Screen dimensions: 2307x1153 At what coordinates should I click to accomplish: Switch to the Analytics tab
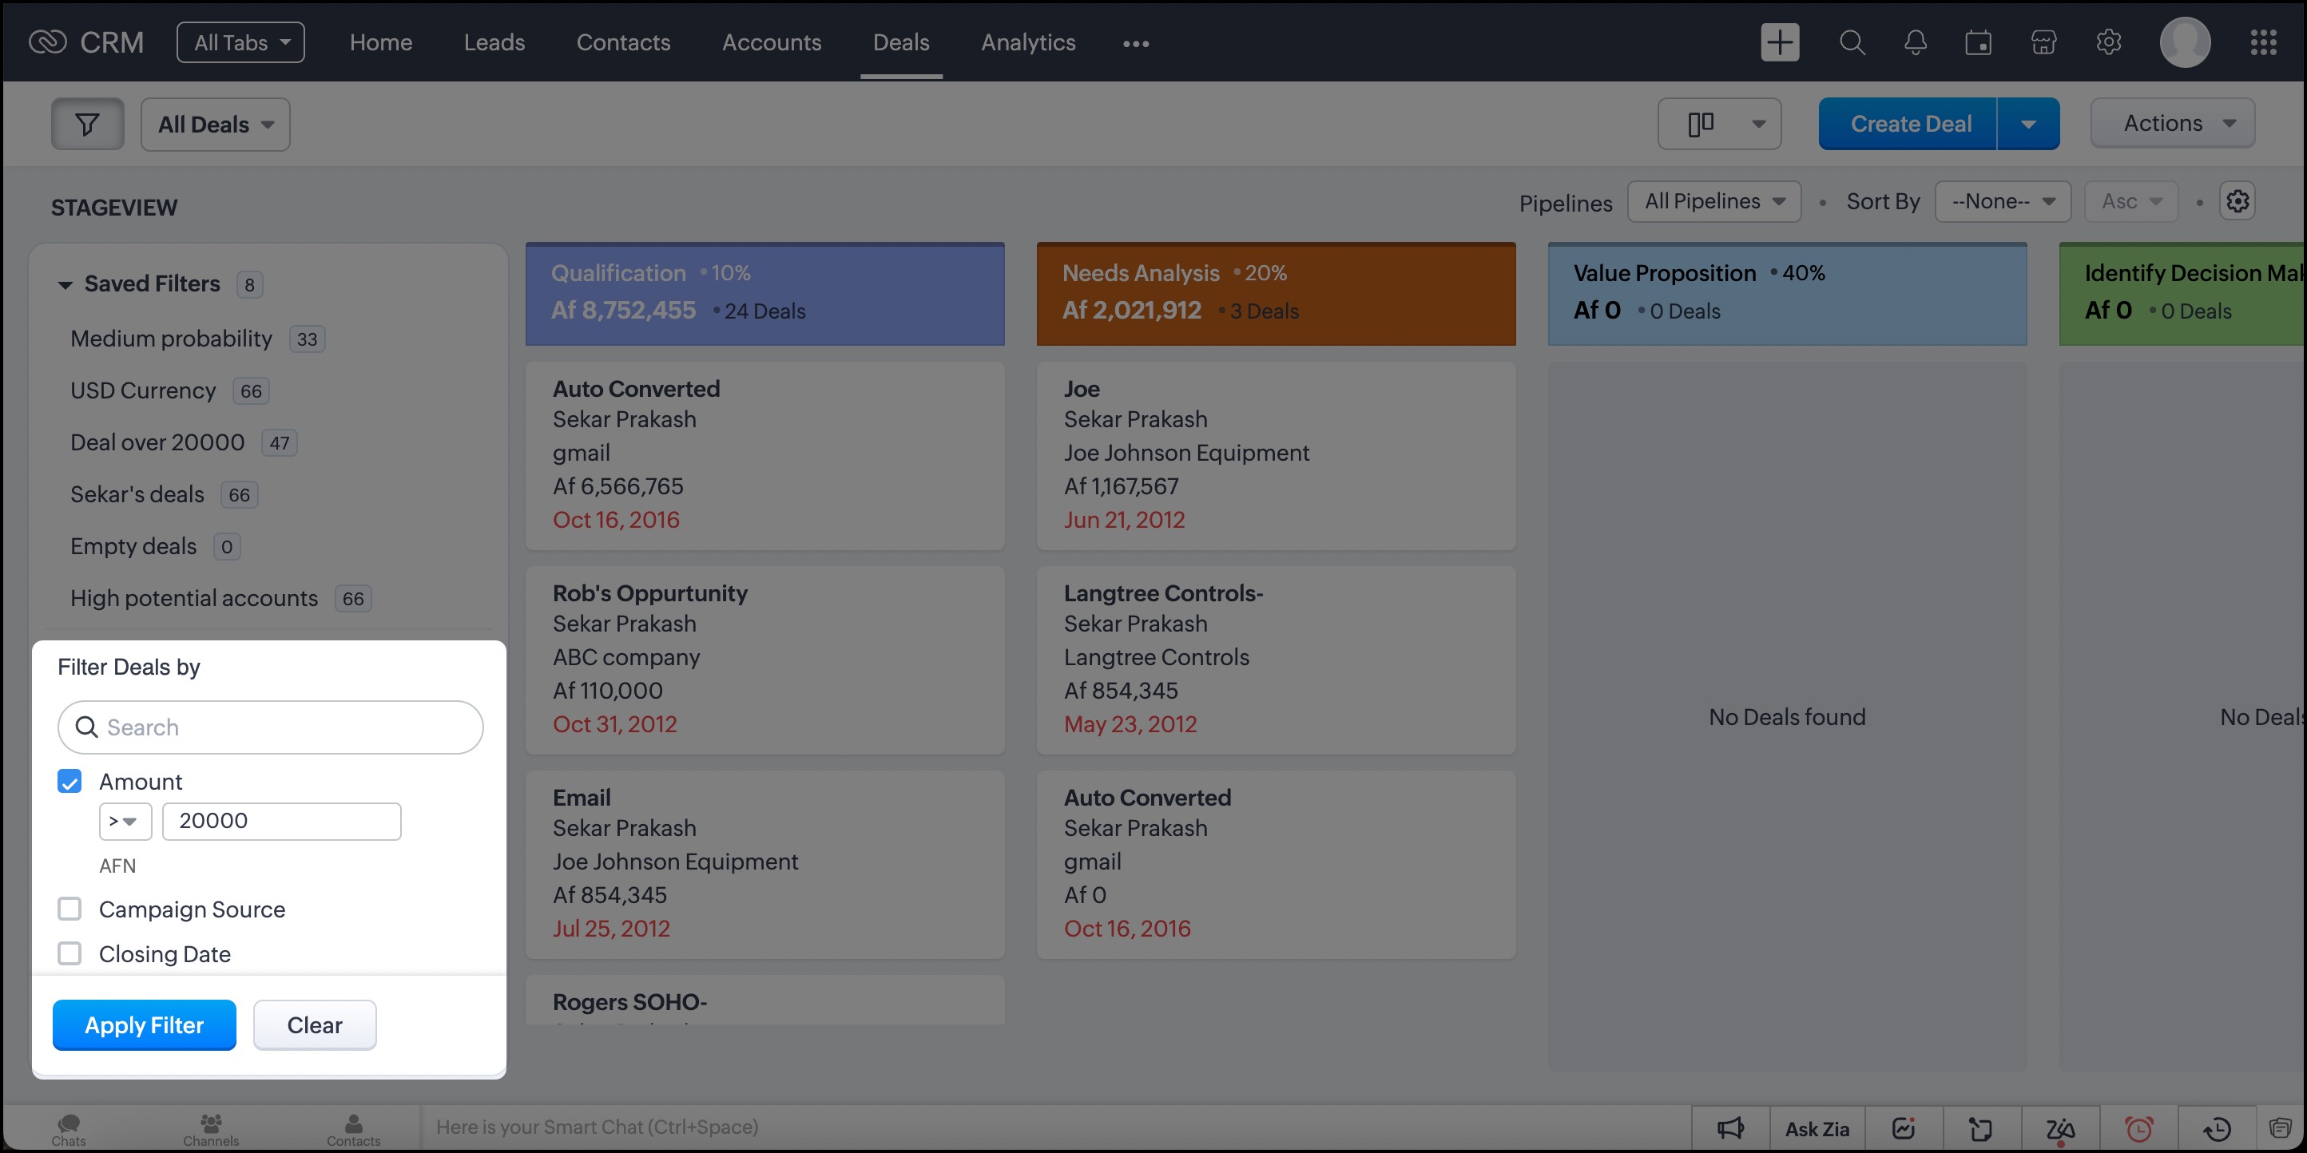point(1027,42)
